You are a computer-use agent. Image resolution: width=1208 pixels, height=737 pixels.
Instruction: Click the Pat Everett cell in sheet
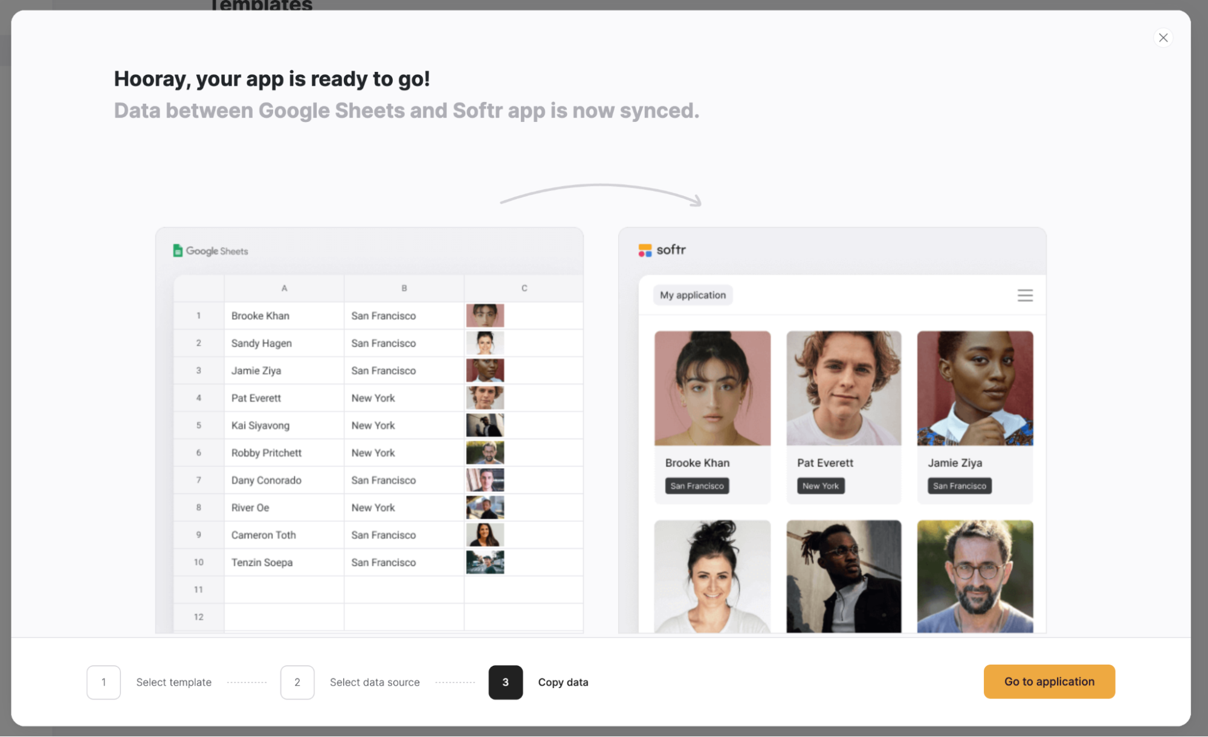tap(284, 398)
